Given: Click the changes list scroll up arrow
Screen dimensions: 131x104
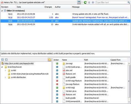Looking at the screenshot, I should (129, 63).
